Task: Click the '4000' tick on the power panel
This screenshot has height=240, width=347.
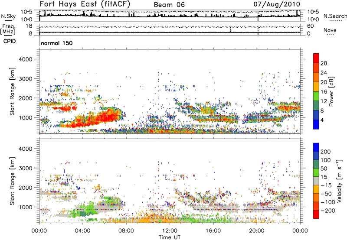Action: click(x=25, y=59)
